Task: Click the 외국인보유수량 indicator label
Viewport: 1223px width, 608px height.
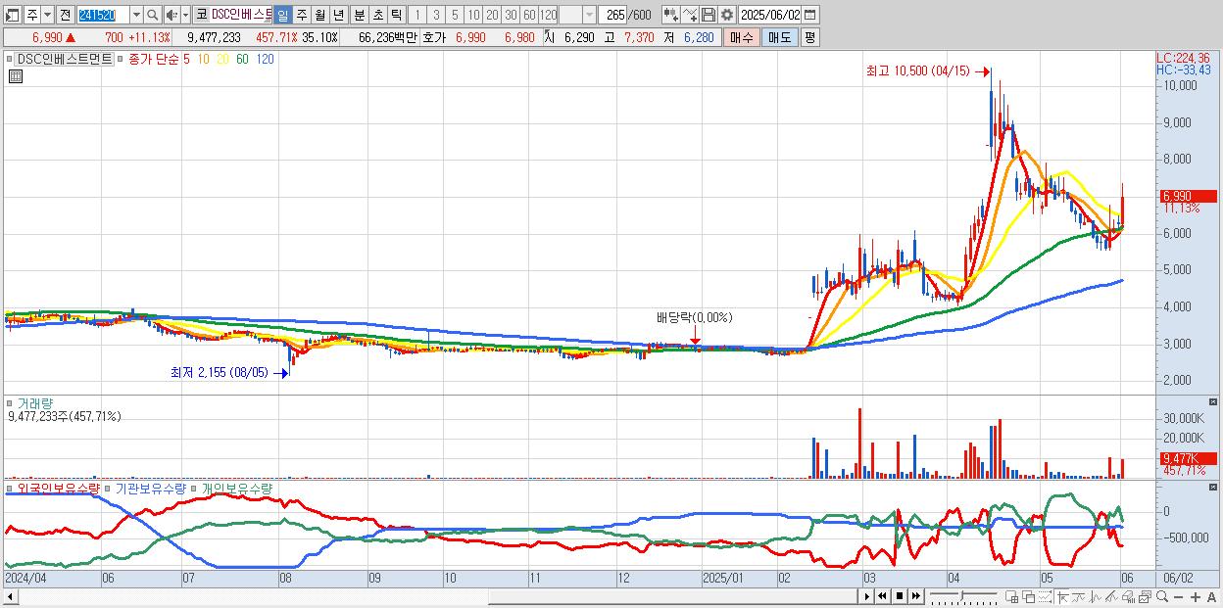Action: (58, 488)
